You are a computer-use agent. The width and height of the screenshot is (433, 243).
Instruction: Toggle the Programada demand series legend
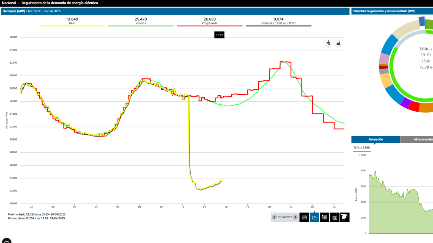pos(209,22)
